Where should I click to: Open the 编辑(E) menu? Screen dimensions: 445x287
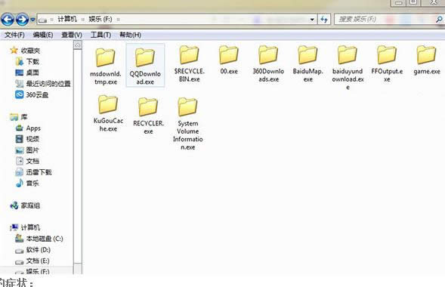coord(43,35)
